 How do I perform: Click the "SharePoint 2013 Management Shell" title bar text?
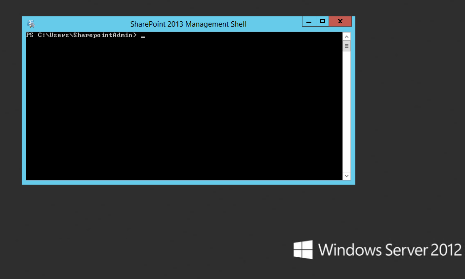tap(188, 24)
